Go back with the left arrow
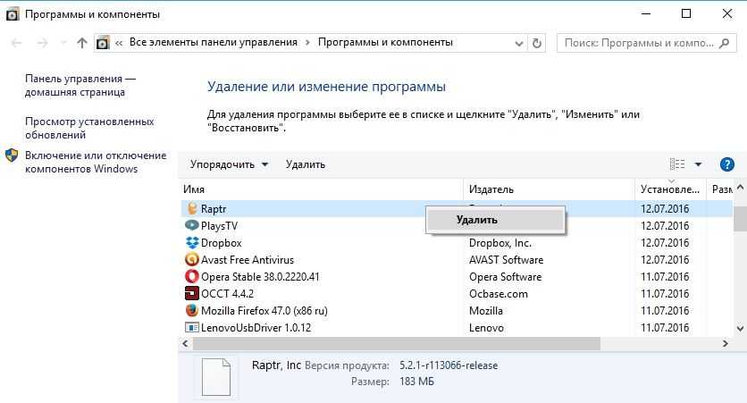This screenshot has width=747, height=403. pos(17,43)
